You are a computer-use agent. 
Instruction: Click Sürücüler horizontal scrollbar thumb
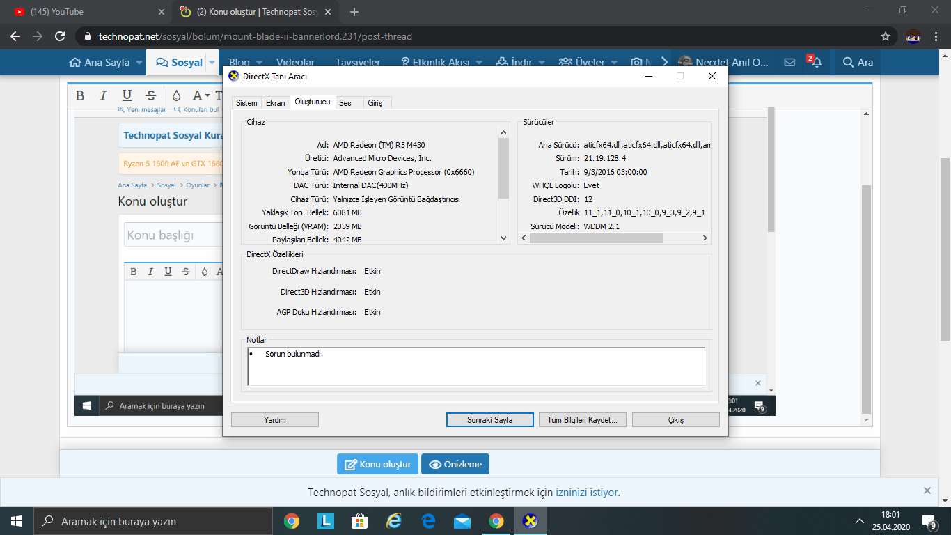click(596, 238)
